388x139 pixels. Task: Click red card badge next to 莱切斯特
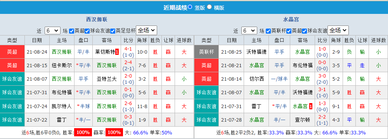pyautogui.click(x=117, y=52)
